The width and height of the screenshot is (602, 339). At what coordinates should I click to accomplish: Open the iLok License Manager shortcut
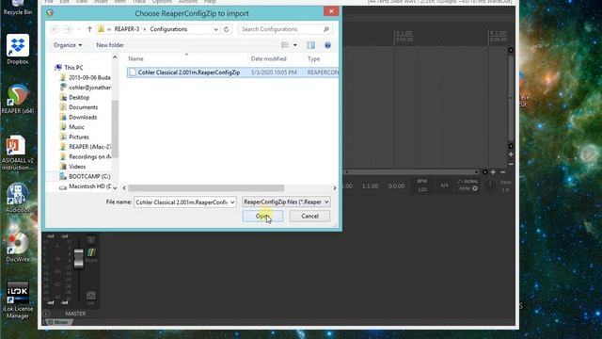18,299
